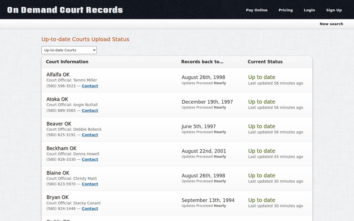Open the Up-to-date Courts dropdown
Image resolution: width=354 pixels, height=221 pixels.
69,50
